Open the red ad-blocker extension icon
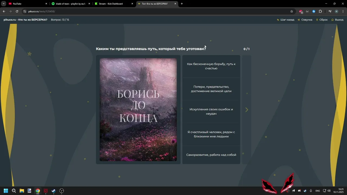Viewport: 347px width, 195px height. tap(301, 11)
